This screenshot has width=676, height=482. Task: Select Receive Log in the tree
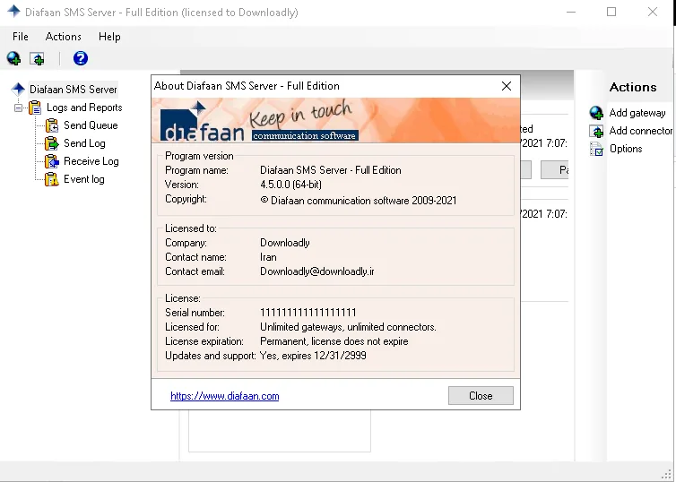[91, 161]
